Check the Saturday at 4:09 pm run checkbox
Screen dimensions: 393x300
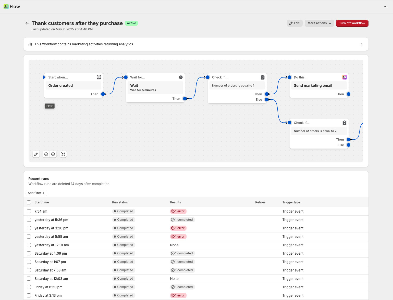coord(29,253)
